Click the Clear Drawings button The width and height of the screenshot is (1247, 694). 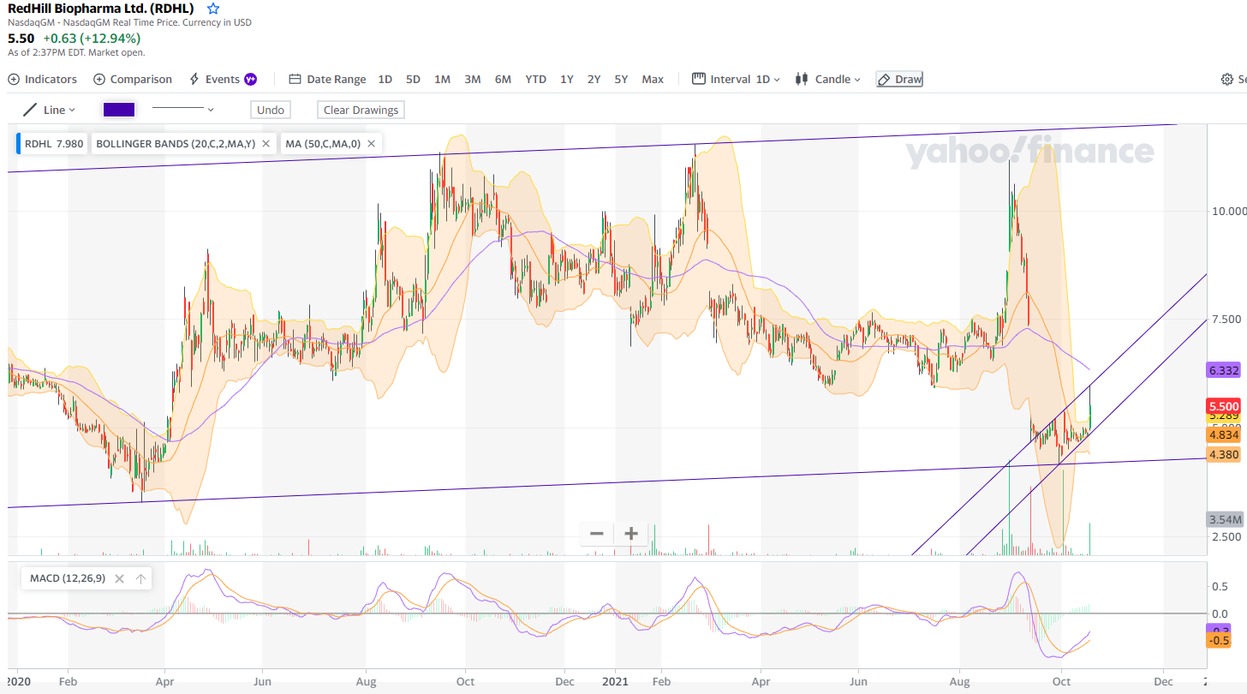pos(361,110)
